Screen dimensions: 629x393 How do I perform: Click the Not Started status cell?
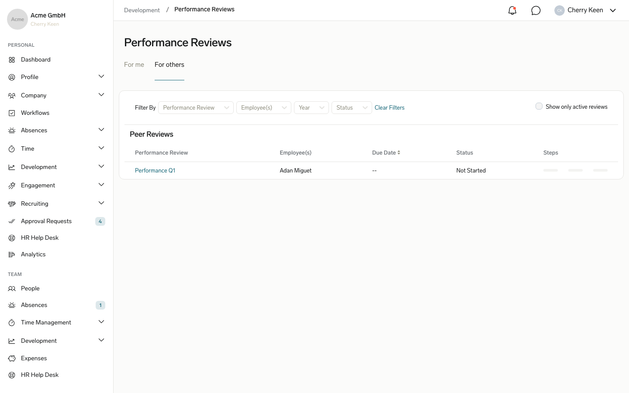(x=471, y=171)
